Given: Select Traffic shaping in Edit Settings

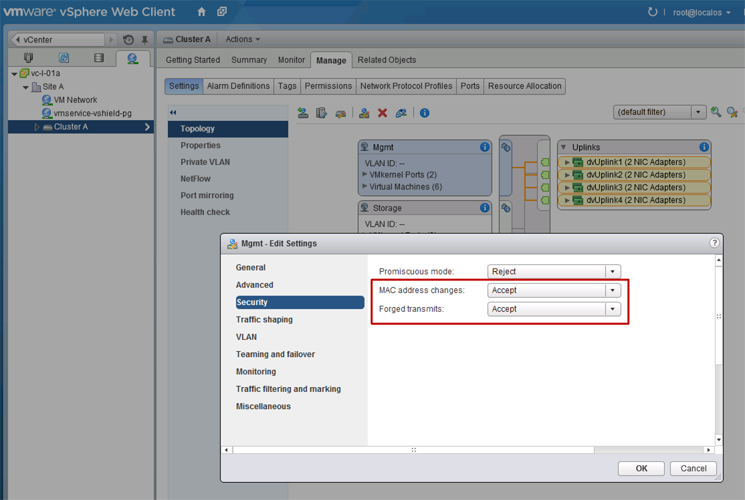Looking at the screenshot, I should pyautogui.click(x=264, y=320).
